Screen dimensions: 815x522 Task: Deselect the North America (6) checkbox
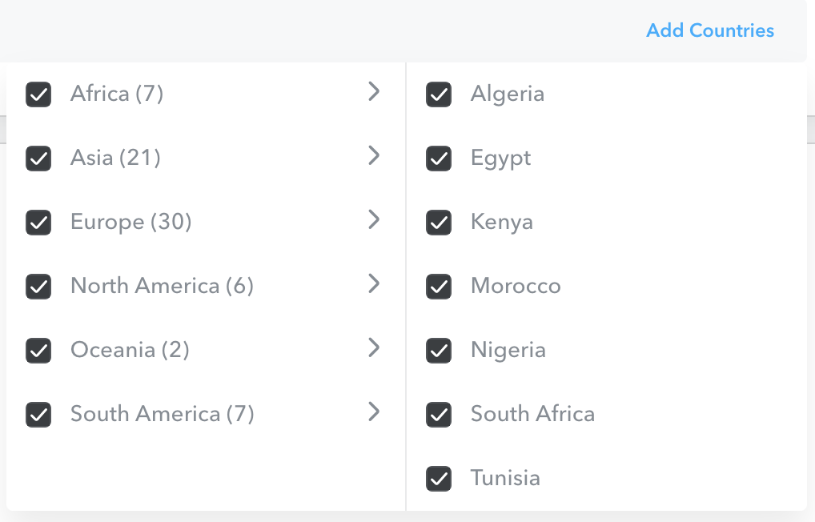pos(38,287)
